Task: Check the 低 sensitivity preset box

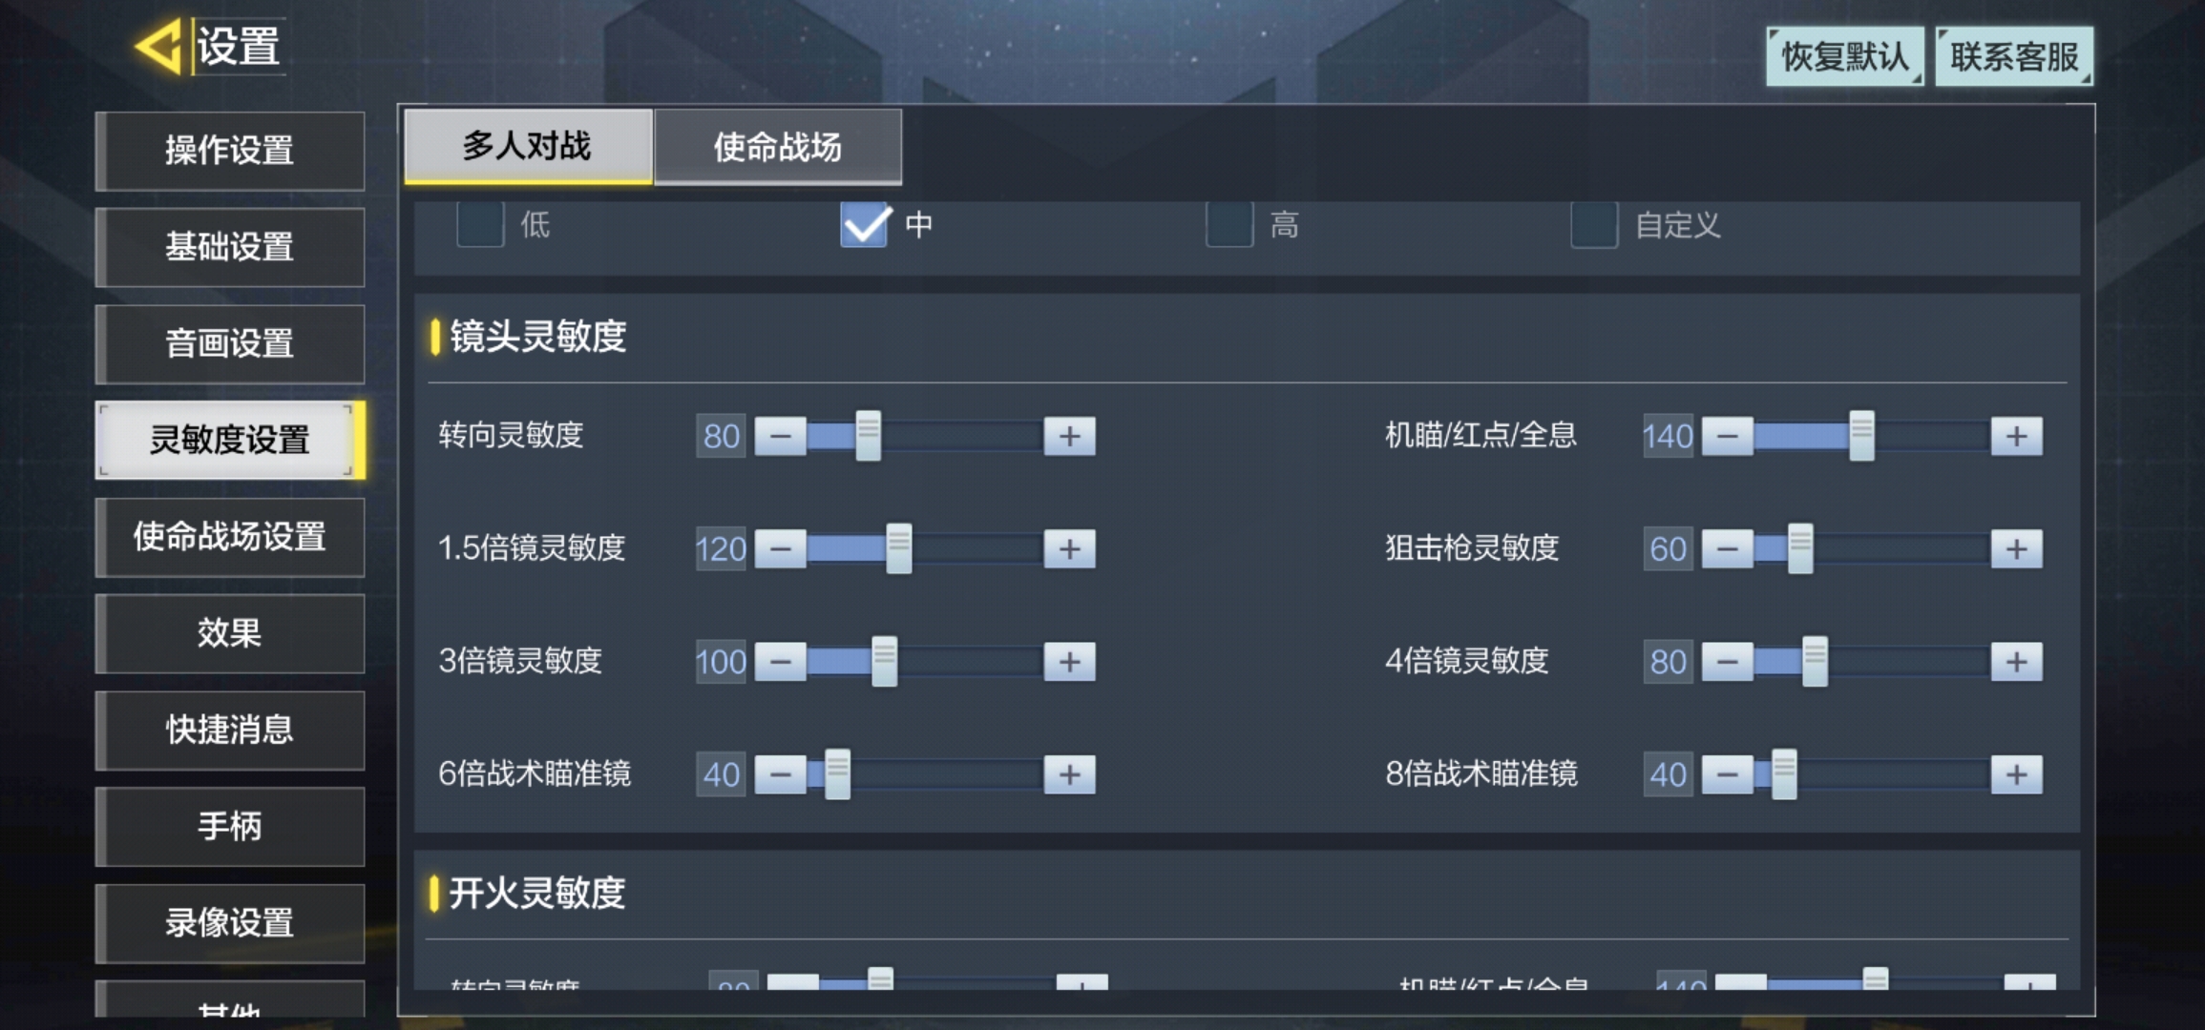Action: pyautogui.click(x=480, y=225)
